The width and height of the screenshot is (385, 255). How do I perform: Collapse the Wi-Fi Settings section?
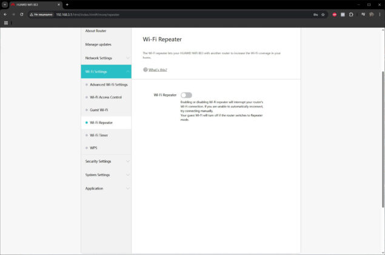click(x=106, y=72)
